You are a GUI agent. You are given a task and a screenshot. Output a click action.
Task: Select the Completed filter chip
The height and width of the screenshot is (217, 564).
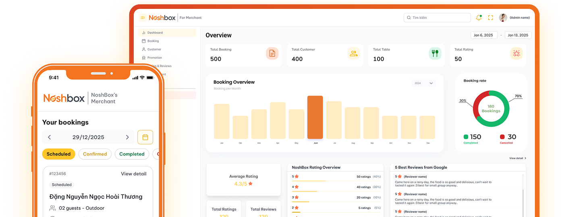pyautogui.click(x=132, y=154)
